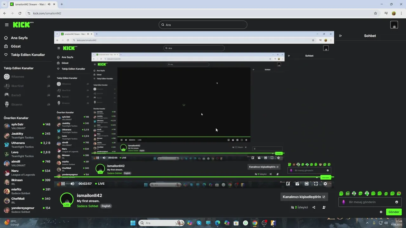This screenshot has height=228, width=406.
Task: Open the weather widget 25°C
Action: coord(12,223)
